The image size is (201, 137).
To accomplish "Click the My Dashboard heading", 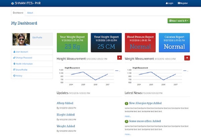I will 24,23.
